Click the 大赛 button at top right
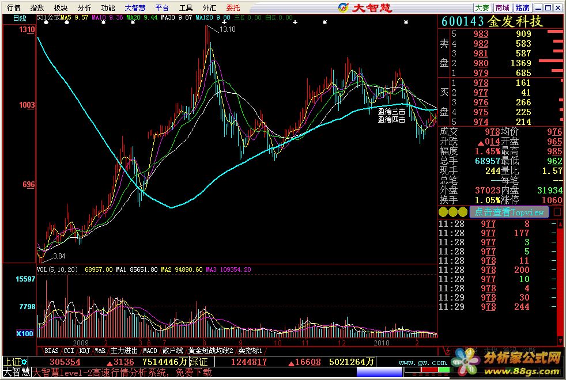The image size is (566, 380). click(482, 7)
